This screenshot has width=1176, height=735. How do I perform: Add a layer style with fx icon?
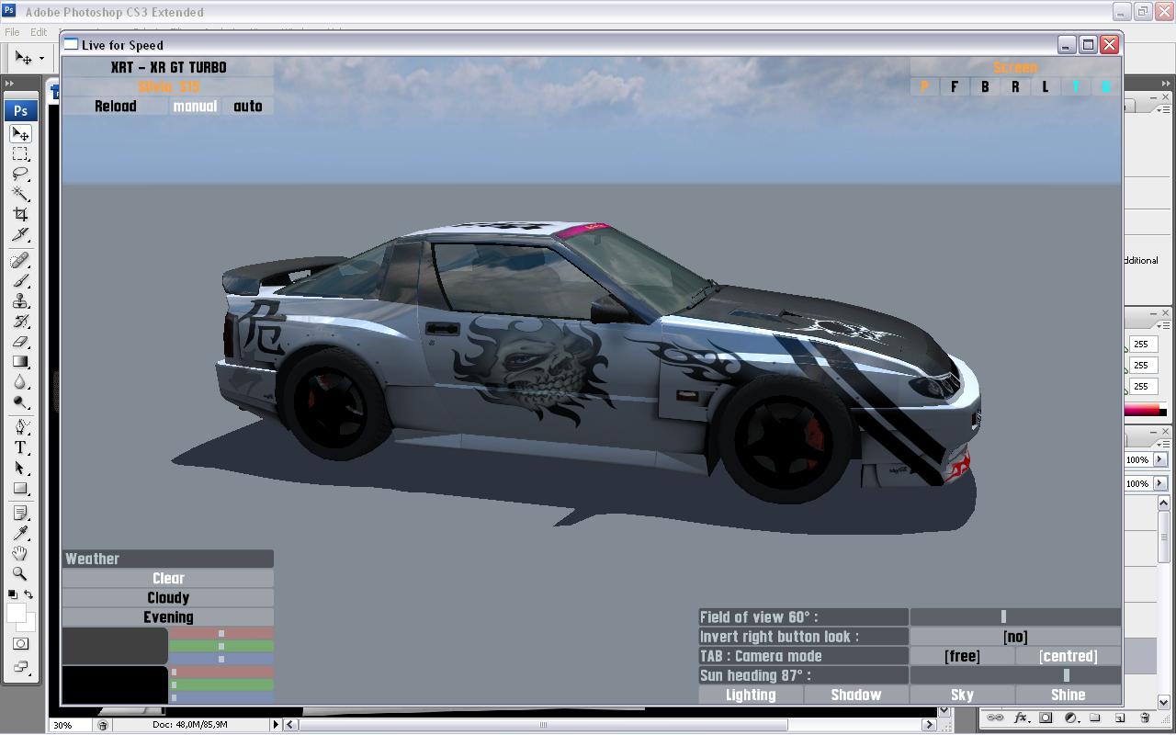click(x=1021, y=718)
